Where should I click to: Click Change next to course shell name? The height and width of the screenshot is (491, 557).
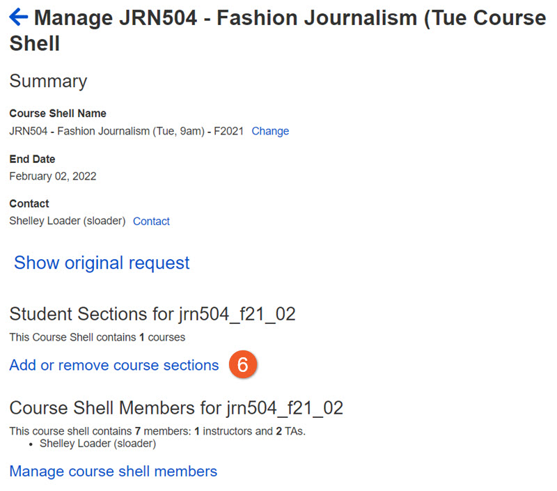(270, 131)
